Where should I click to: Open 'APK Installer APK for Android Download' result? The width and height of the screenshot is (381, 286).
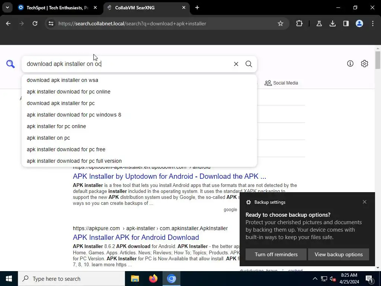[x=136, y=237]
